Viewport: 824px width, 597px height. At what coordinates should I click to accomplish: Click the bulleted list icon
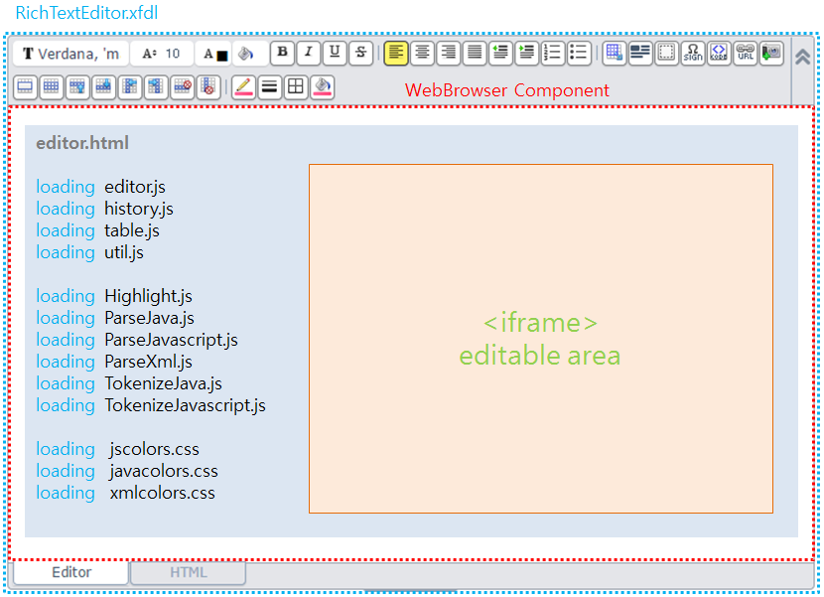[x=579, y=54]
